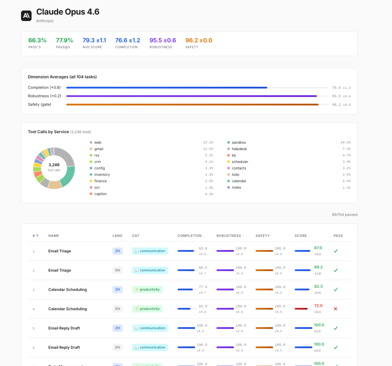Click the sandbox legend color dot

(228, 143)
